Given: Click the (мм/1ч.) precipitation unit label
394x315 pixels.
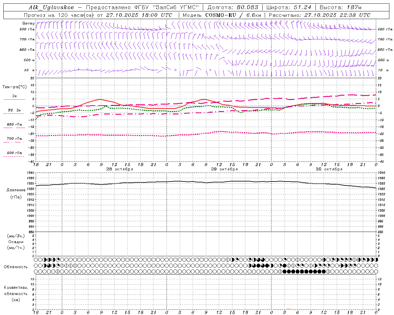Looking at the screenshot, I should click(x=16, y=248).
